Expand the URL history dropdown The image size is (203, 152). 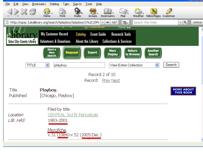click(x=103, y=22)
